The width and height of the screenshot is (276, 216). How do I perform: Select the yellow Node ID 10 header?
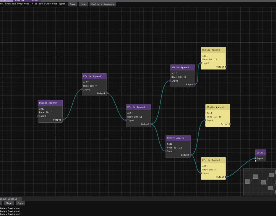218,107
